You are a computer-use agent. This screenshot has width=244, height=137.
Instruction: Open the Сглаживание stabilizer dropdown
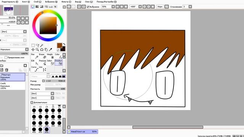tap(190, 7)
